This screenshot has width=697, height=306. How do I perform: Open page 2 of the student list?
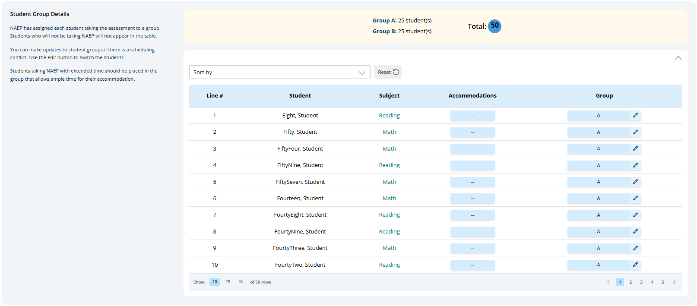tap(630, 282)
